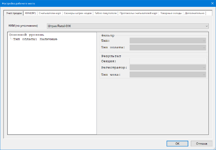Open the Считыватели карт tab

coord(50,13)
